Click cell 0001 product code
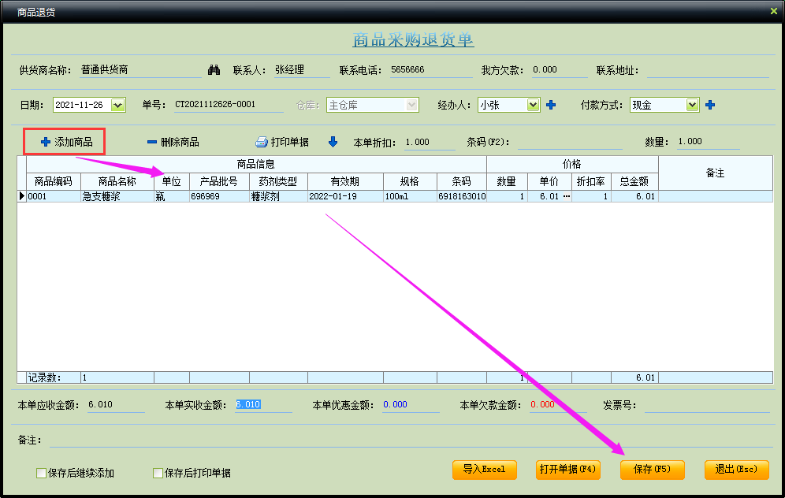 click(x=54, y=196)
